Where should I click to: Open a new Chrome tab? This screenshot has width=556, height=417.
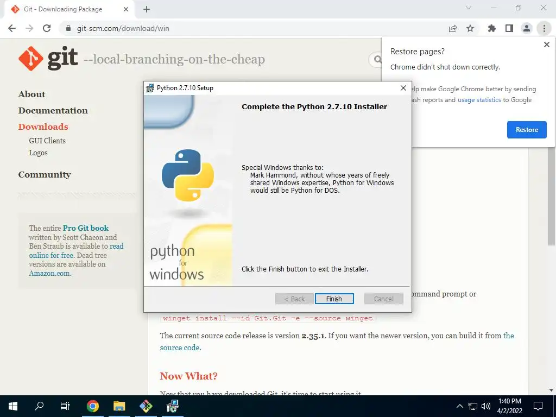click(x=147, y=9)
